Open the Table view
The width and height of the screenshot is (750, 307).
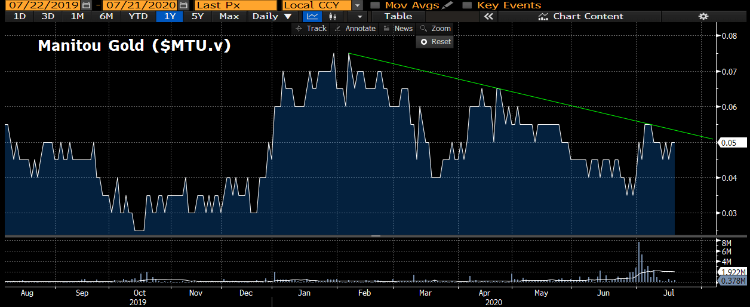(x=398, y=17)
